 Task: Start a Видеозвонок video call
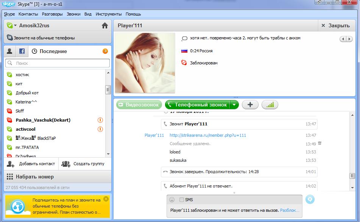coord(139,105)
